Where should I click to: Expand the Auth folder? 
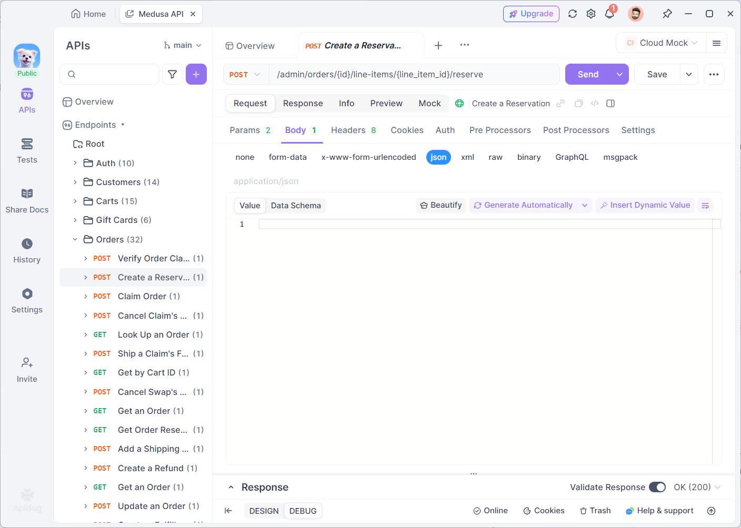(75, 164)
